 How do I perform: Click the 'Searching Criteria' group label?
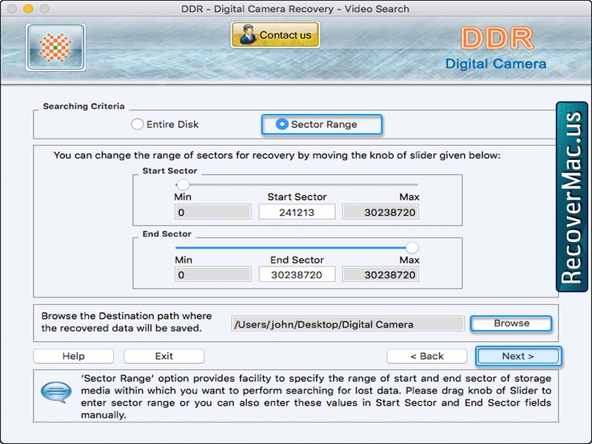tap(84, 106)
